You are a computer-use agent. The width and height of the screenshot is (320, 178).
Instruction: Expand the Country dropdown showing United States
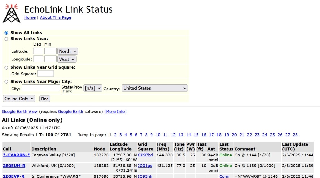click(x=155, y=88)
